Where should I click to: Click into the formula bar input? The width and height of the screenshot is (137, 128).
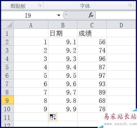click(x=116, y=15)
